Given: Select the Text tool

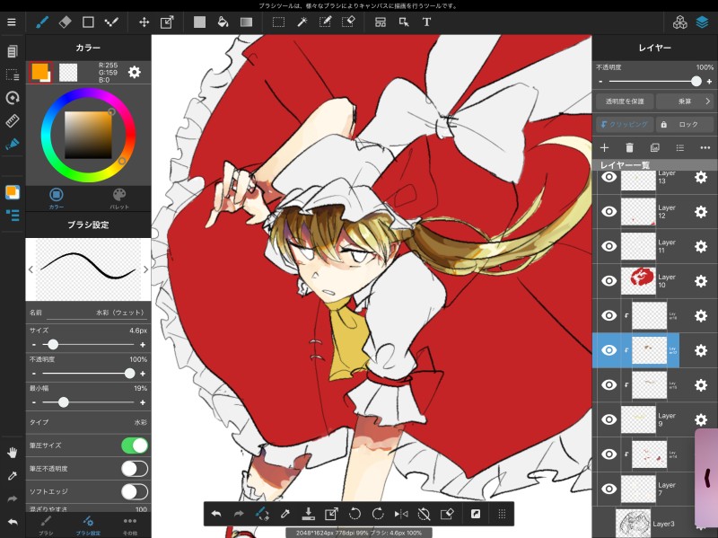Looking at the screenshot, I should point(426,22).
